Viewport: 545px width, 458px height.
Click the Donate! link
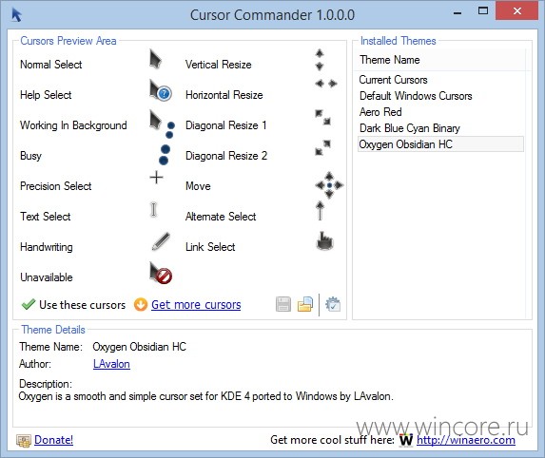[x=53, y=440]
